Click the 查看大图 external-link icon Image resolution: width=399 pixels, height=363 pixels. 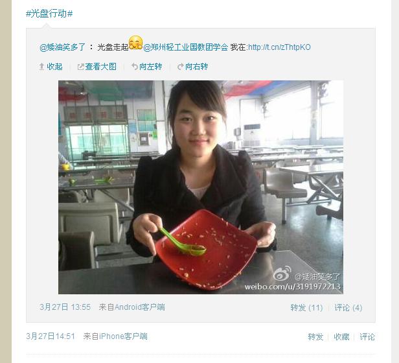pyautogui.click(x=81, y=67)
